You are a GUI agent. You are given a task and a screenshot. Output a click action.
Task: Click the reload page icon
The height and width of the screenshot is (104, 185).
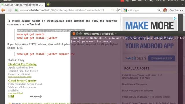[x=119, y=10]
